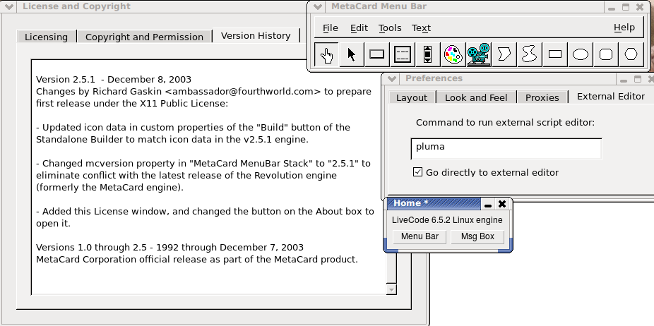Select the Regular Polygon hexagon tool
Image resolution: width=654 pixels, height=326 pixels.
[x=631, y=54]
